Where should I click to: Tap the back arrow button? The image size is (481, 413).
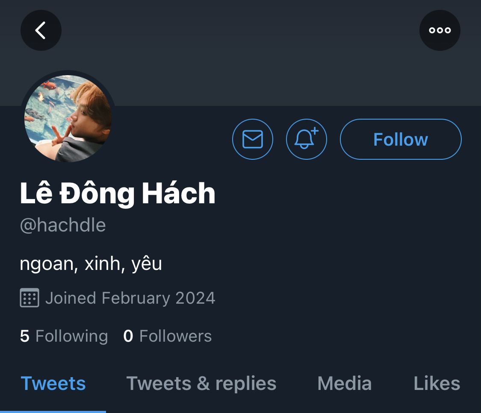pyautogui.click(x=41, y=30)
